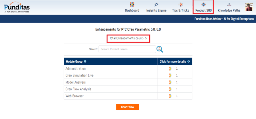The width and height of the screenshot is (256, 119).
Task: Click the Knowledge Paths icon
Action: pos(229,5)
